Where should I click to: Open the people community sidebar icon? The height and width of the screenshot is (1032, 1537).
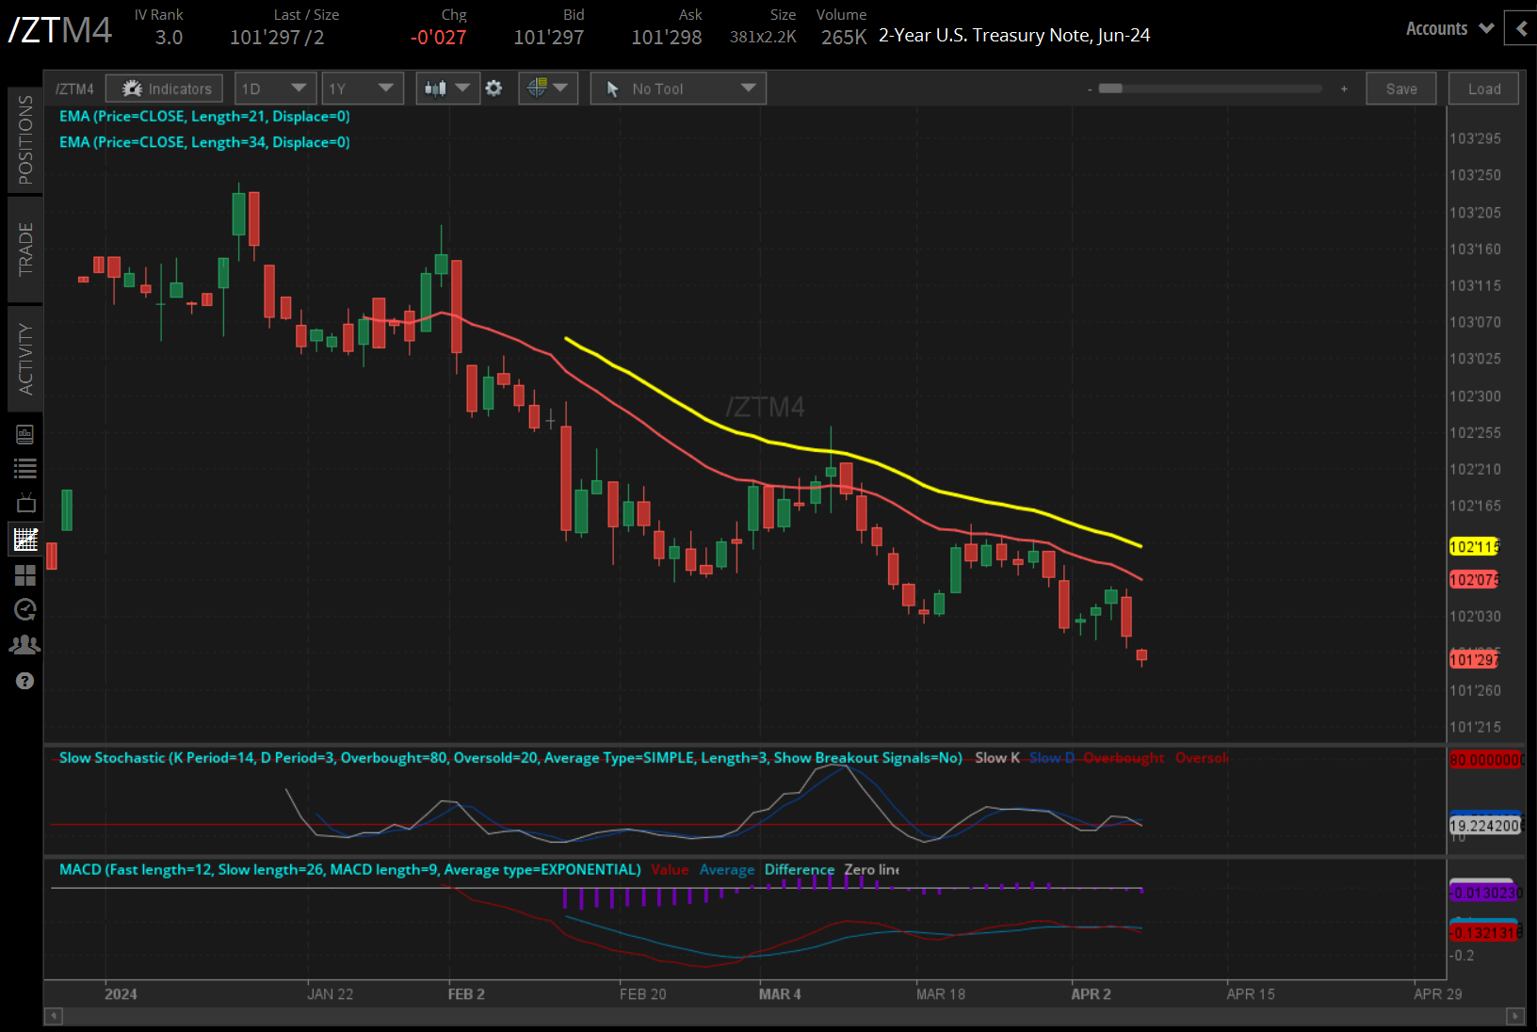25,645
